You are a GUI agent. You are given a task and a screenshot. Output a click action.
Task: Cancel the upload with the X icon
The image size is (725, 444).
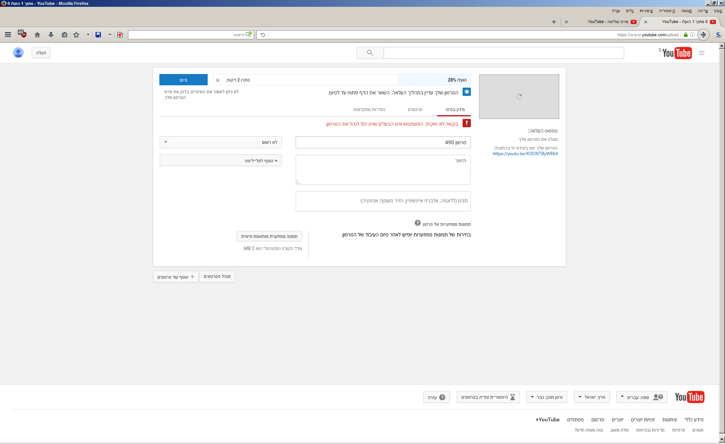coord(217,80)
